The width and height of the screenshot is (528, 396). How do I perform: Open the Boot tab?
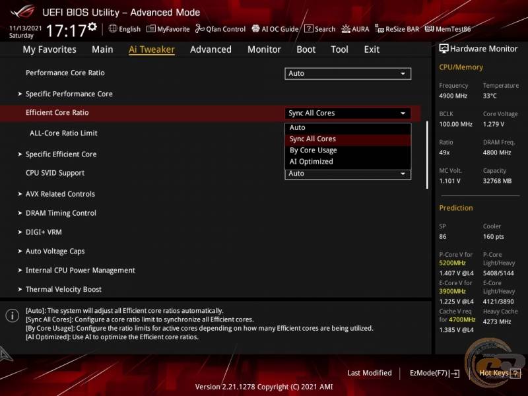pyautogui.click(x=306, y=49)
